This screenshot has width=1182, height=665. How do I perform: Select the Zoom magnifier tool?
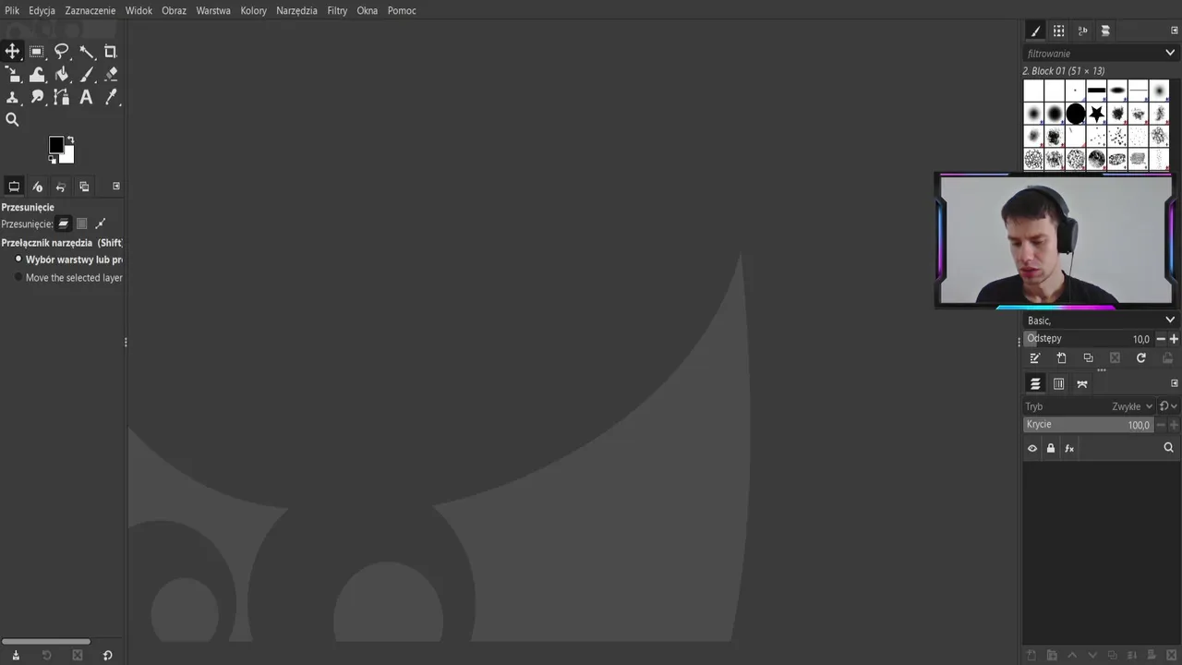tap(13, 119)
